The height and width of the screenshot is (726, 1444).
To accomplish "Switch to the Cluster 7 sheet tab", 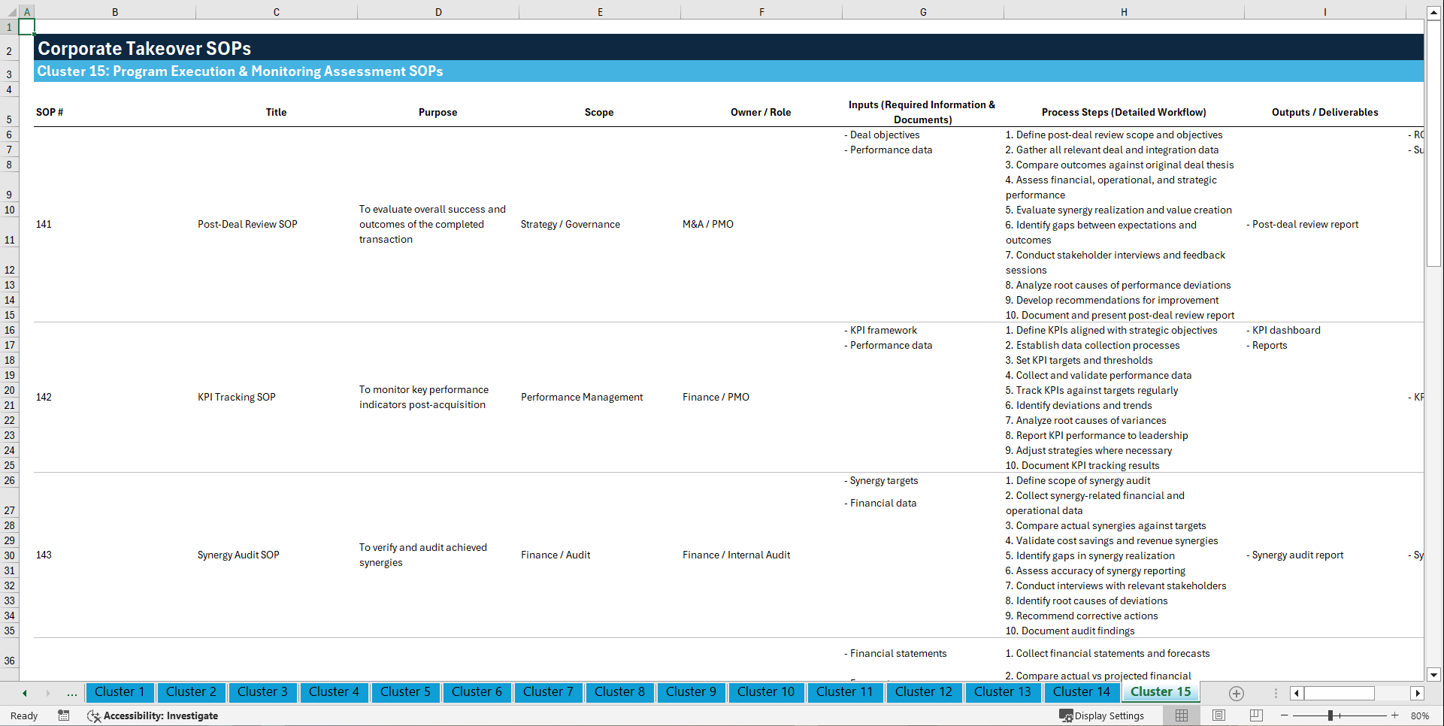I will 548,692.
